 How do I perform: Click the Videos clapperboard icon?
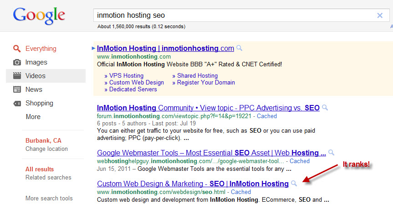[x=17, y=76]
